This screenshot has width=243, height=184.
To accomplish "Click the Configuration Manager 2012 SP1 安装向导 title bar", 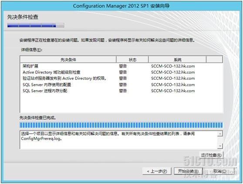I will tap(121, 6).
